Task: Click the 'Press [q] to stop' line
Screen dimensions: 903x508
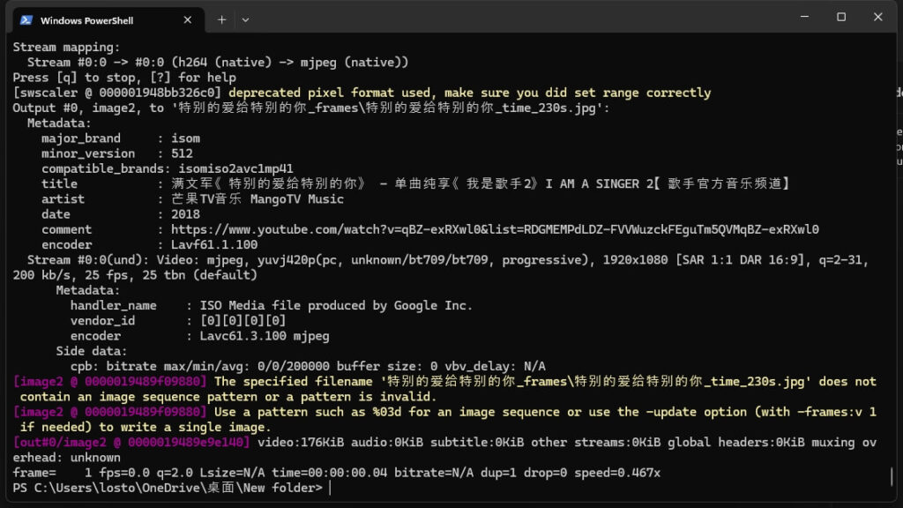Action: pyautogui.click(x=124, y=78)
